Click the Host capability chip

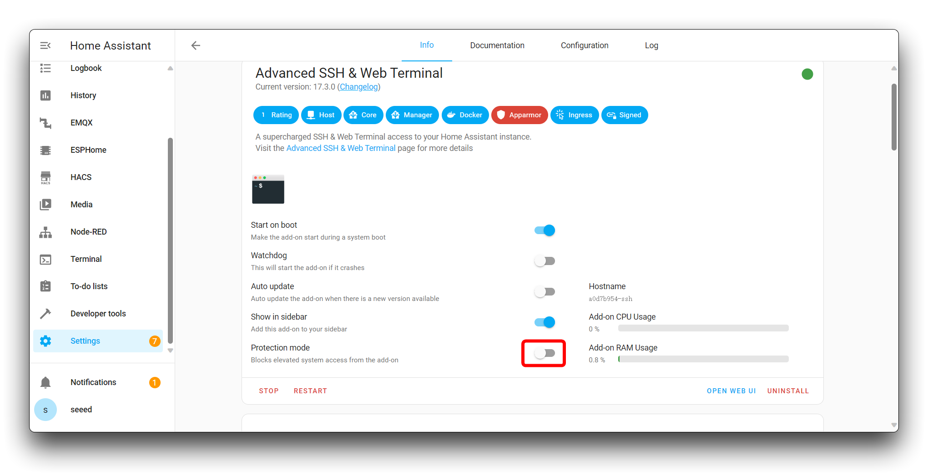click(321, 115)
